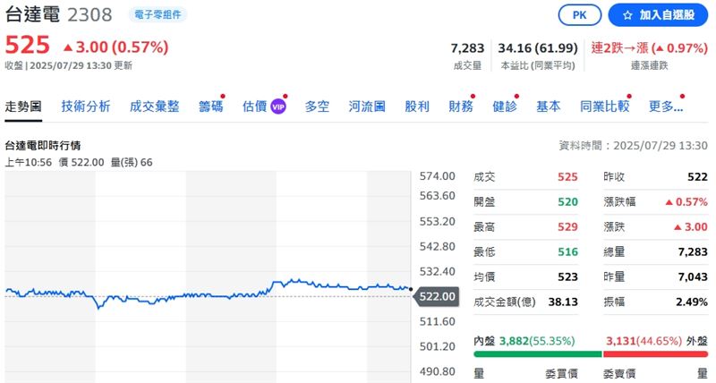The width and height of the screenshot is (716, 383).
Task: Open the 股利 tab
Action: click(x=417, y=106)
